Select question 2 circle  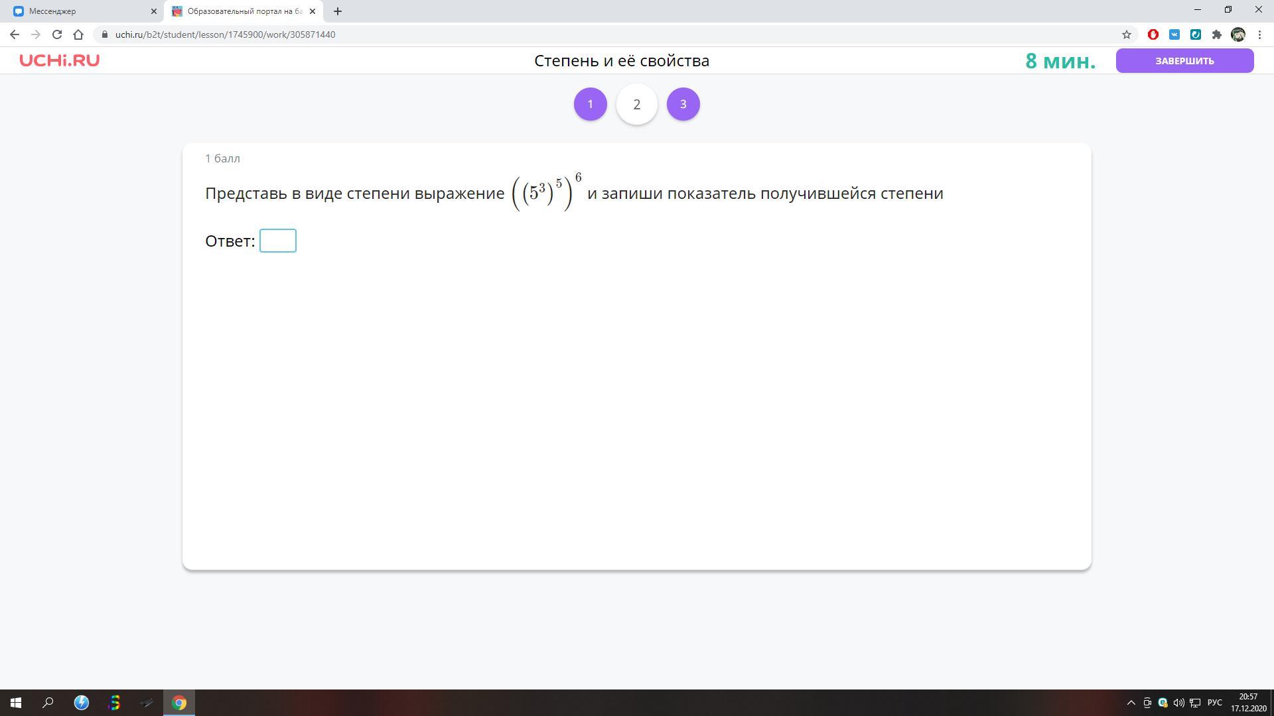(637, 104)
